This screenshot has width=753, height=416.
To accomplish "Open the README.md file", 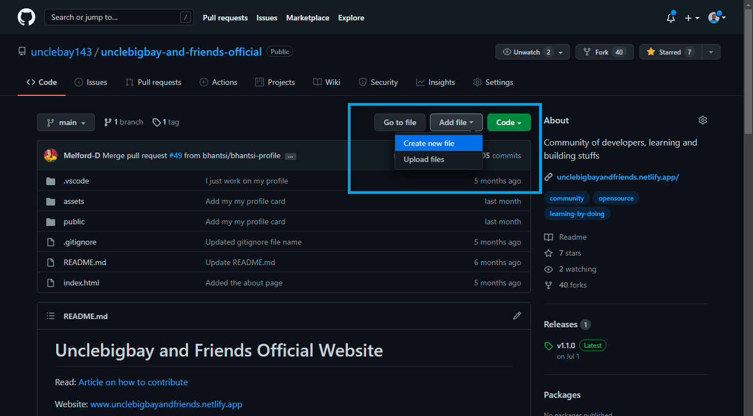I will 85,262.
